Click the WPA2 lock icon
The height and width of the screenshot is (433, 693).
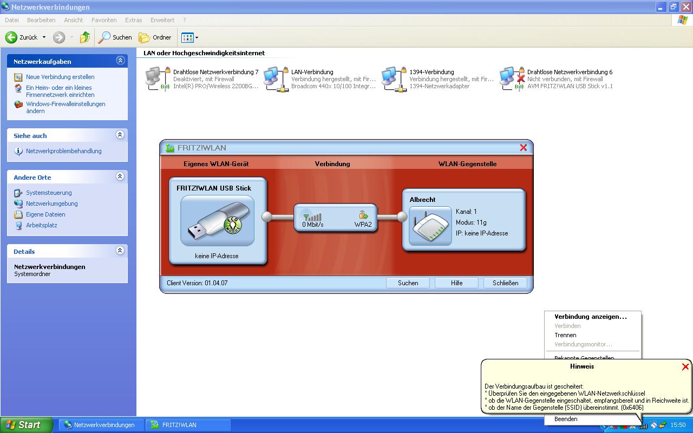tap(363, 215)
